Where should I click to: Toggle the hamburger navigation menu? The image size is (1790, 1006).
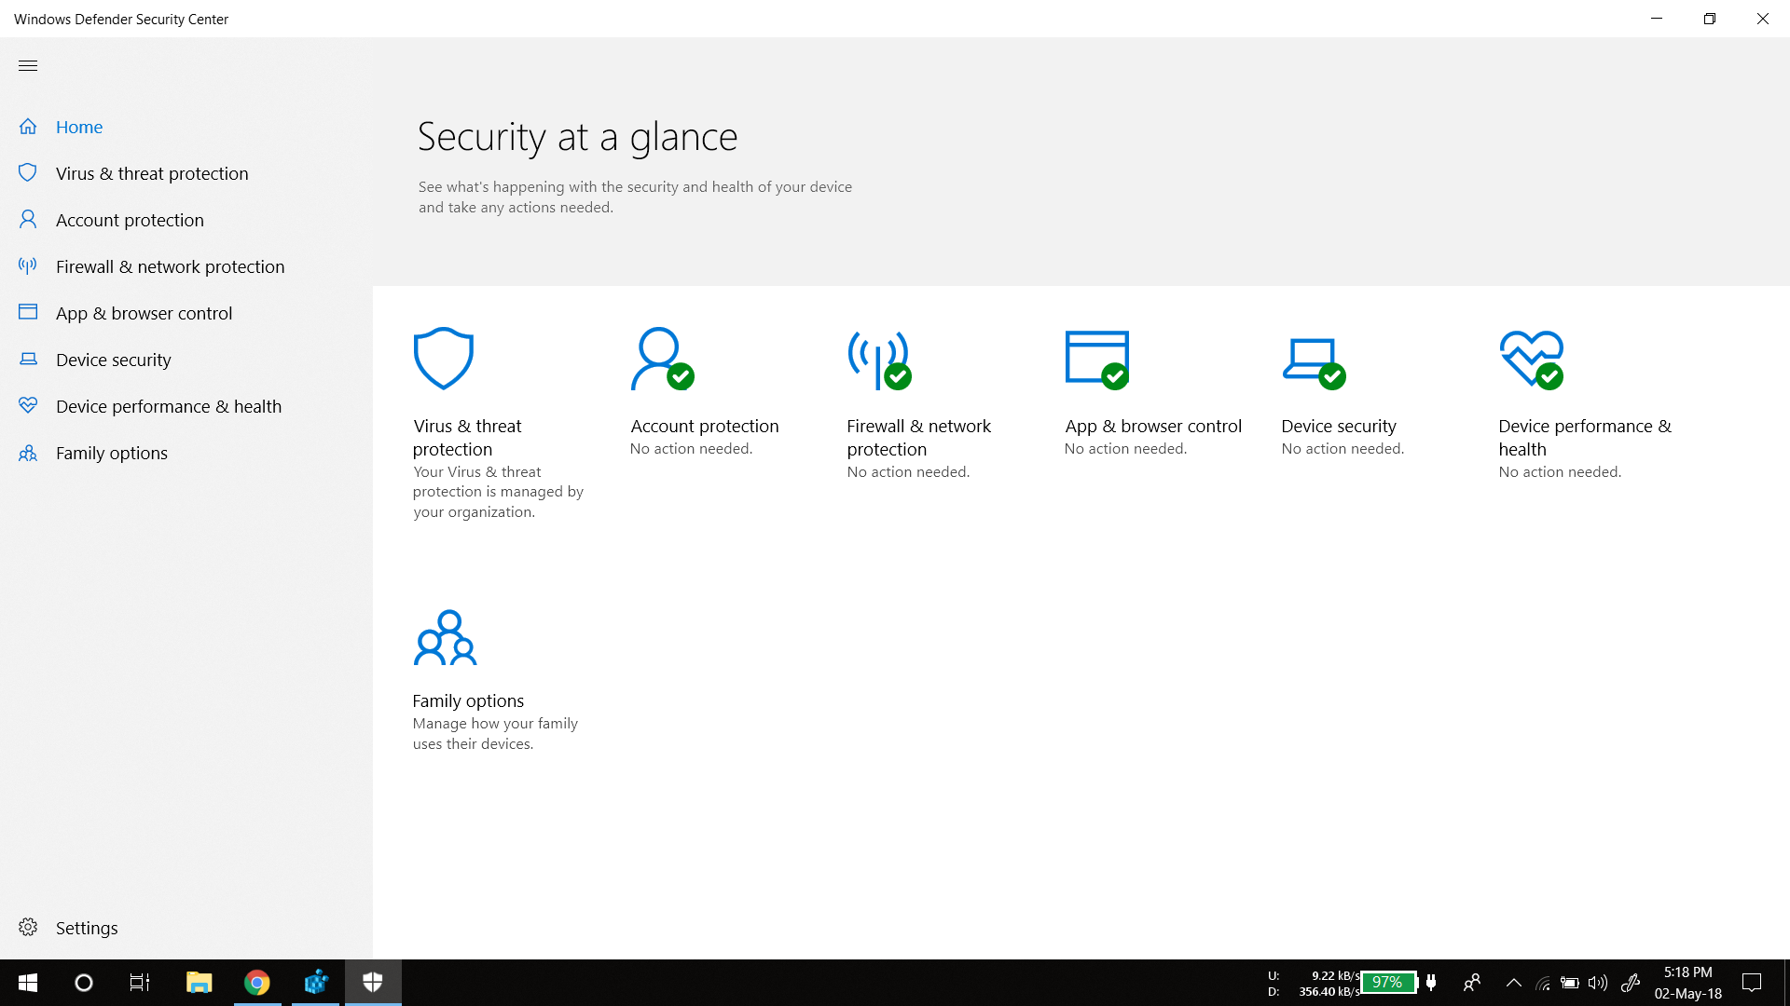(x=28, y=65)
